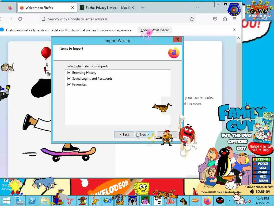Open Windows PowerShell from the taskbar
The height and width of the screenshot is (206, 274).
[x=32, y=201]
